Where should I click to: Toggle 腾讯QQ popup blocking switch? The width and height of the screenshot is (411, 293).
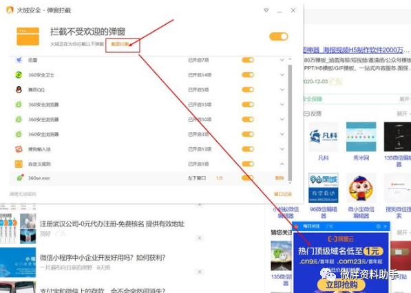pyautogui.click(x=248, y=89)
